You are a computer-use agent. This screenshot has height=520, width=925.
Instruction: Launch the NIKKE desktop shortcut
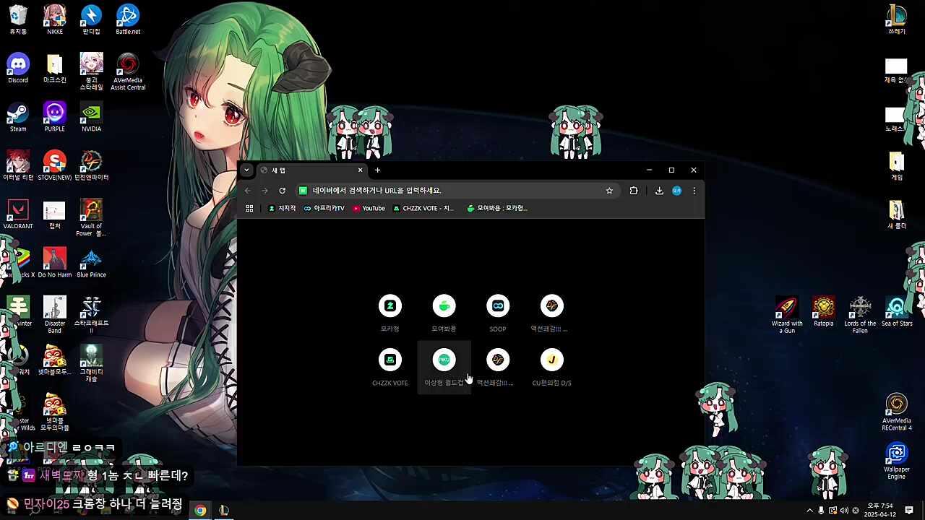pos(55,19)
